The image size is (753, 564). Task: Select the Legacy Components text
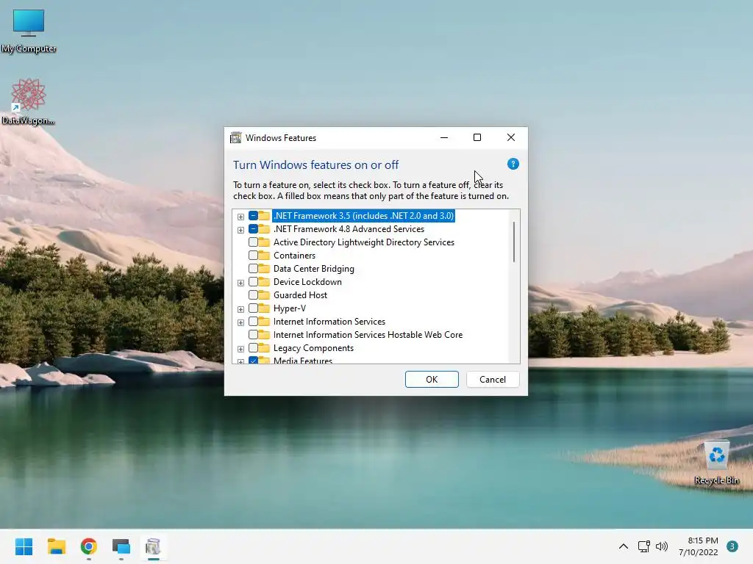(313, 347)
